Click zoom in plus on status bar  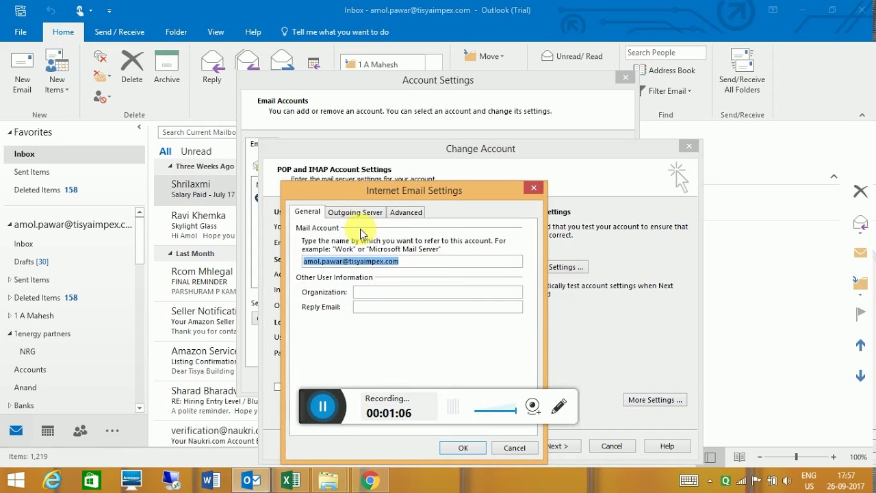coord(833,457)
